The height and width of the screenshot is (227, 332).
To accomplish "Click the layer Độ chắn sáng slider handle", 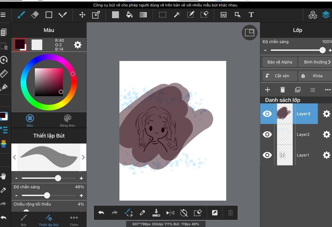I will (x=322, y=50).
